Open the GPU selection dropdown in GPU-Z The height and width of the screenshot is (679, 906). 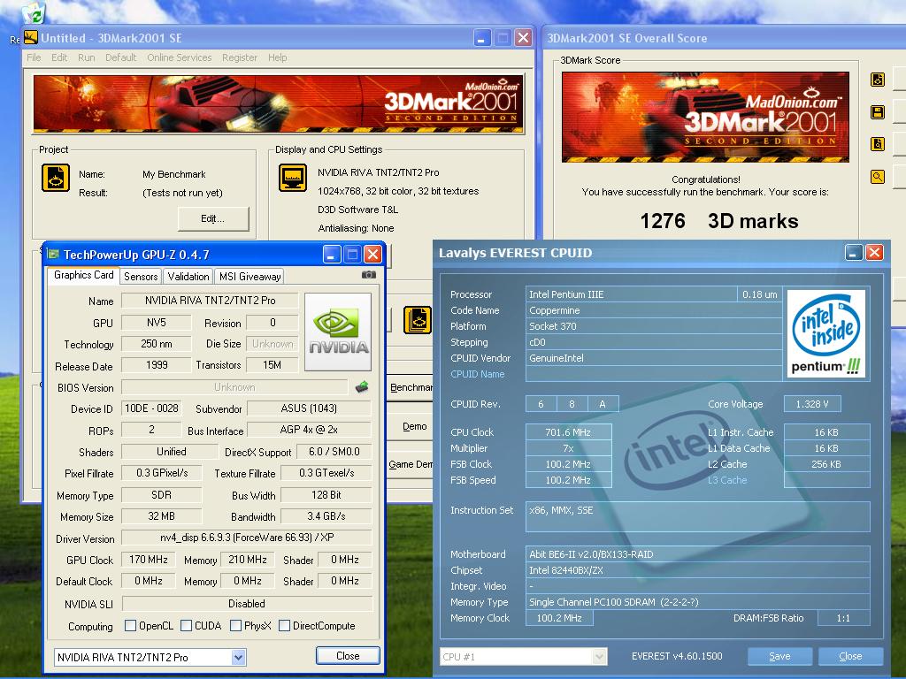238,657
